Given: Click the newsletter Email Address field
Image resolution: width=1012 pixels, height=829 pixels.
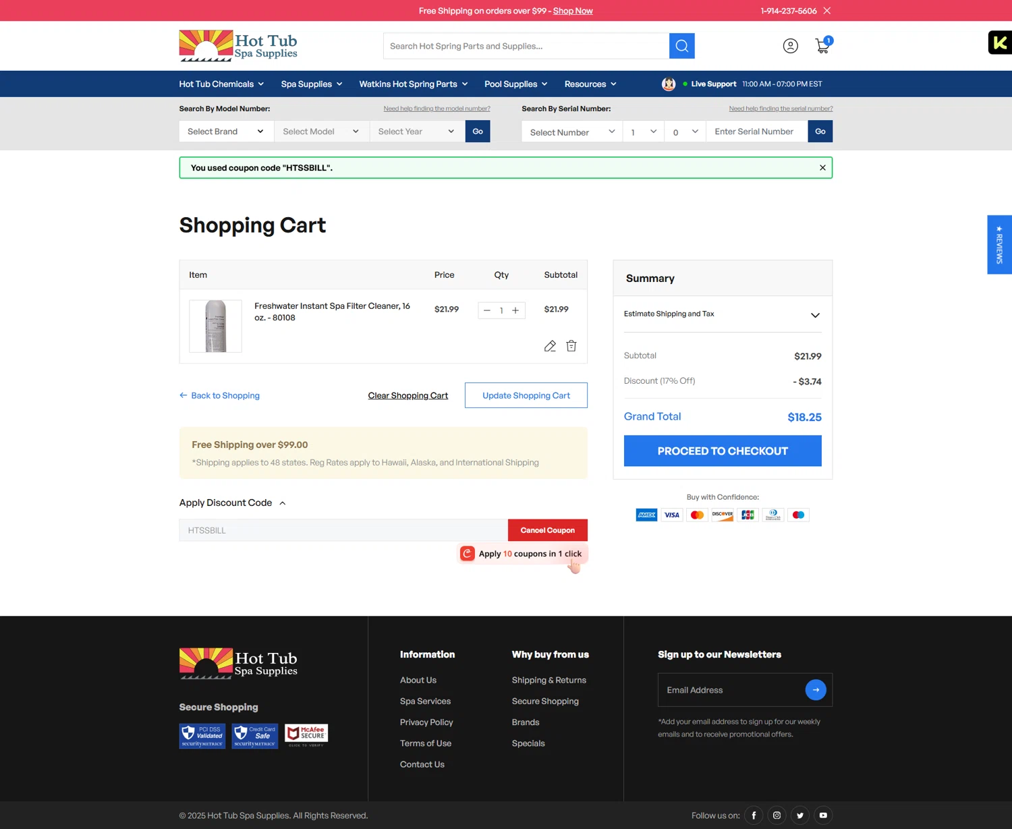Looking at the screenshot, I should 732,690.
